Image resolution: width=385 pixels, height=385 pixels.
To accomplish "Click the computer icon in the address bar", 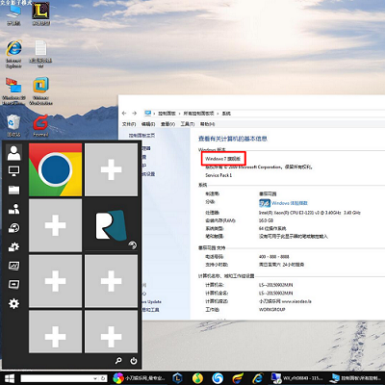I will [147, 114].
